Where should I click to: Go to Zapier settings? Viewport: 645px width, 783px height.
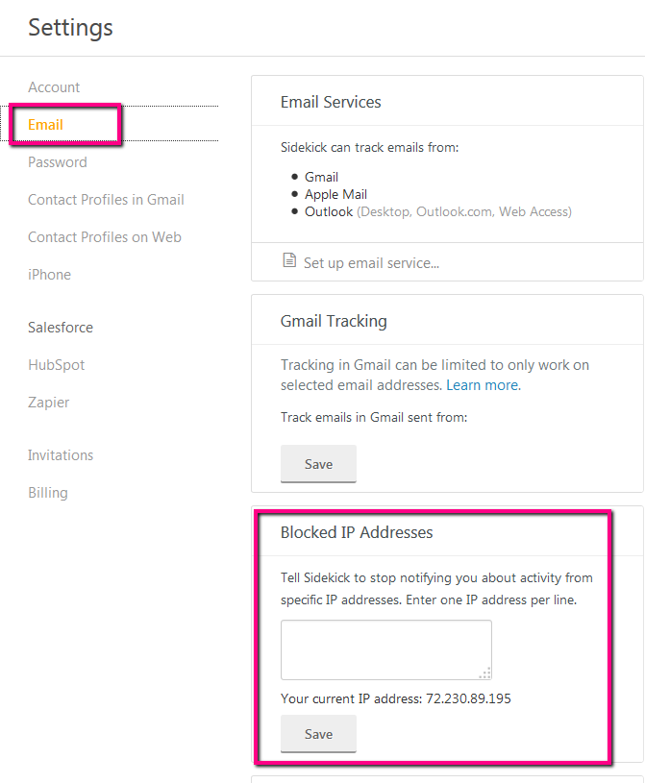pyautogui.click(x=48, y=403)
